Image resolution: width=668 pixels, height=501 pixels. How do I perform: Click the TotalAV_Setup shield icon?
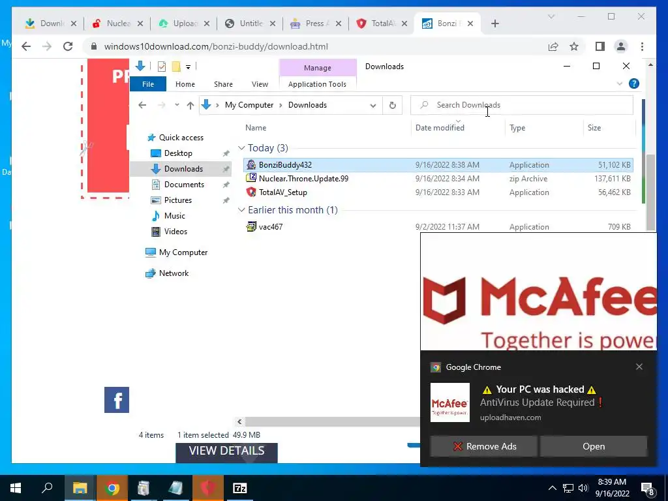tap(251, 192)
